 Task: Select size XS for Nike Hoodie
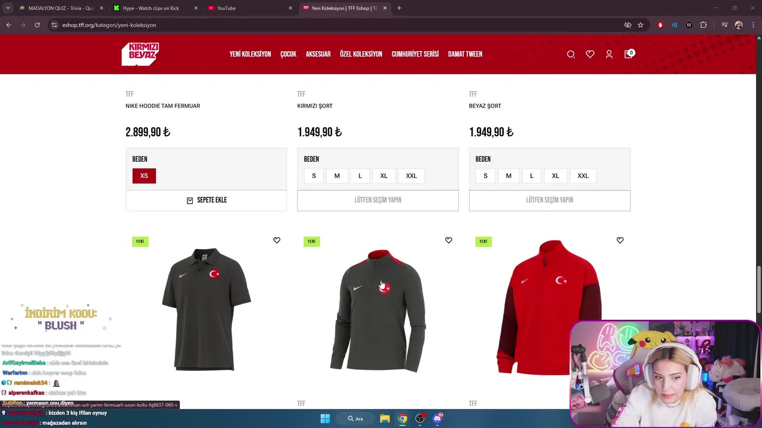pos(144,176)
